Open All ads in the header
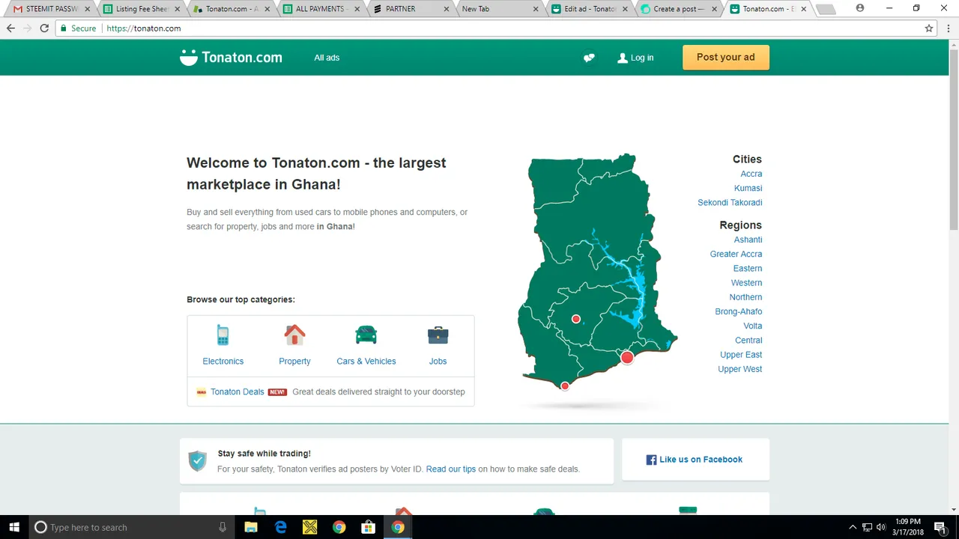The height and width of the screenshot is (539, 959). tap(327, 58)
